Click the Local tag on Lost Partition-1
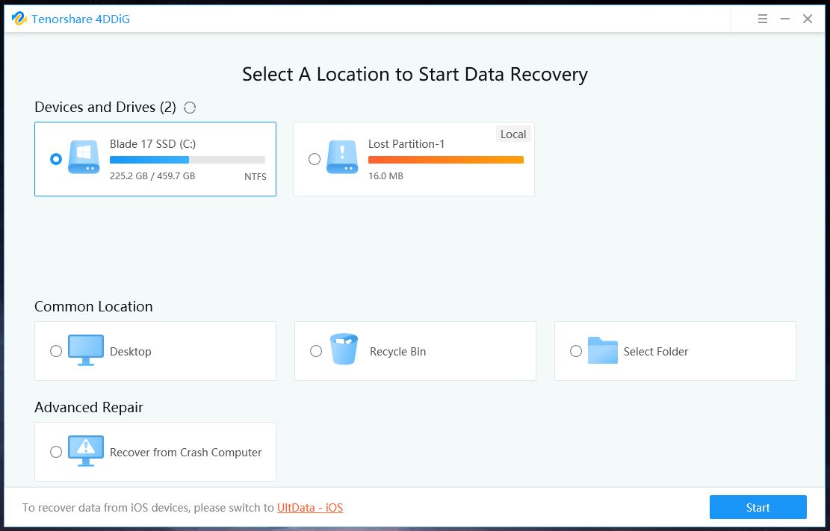The height and width of the screenshot is (531, 830). [x=513, y=134]
